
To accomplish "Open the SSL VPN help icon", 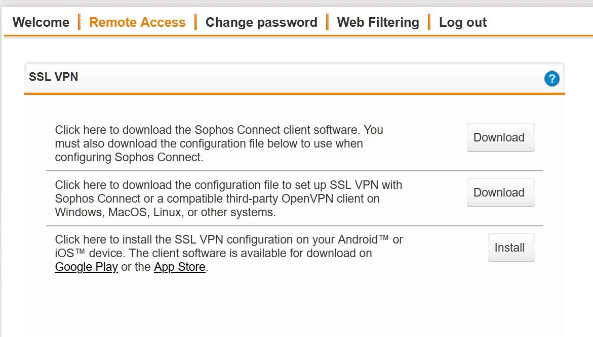I will (552, 78).
